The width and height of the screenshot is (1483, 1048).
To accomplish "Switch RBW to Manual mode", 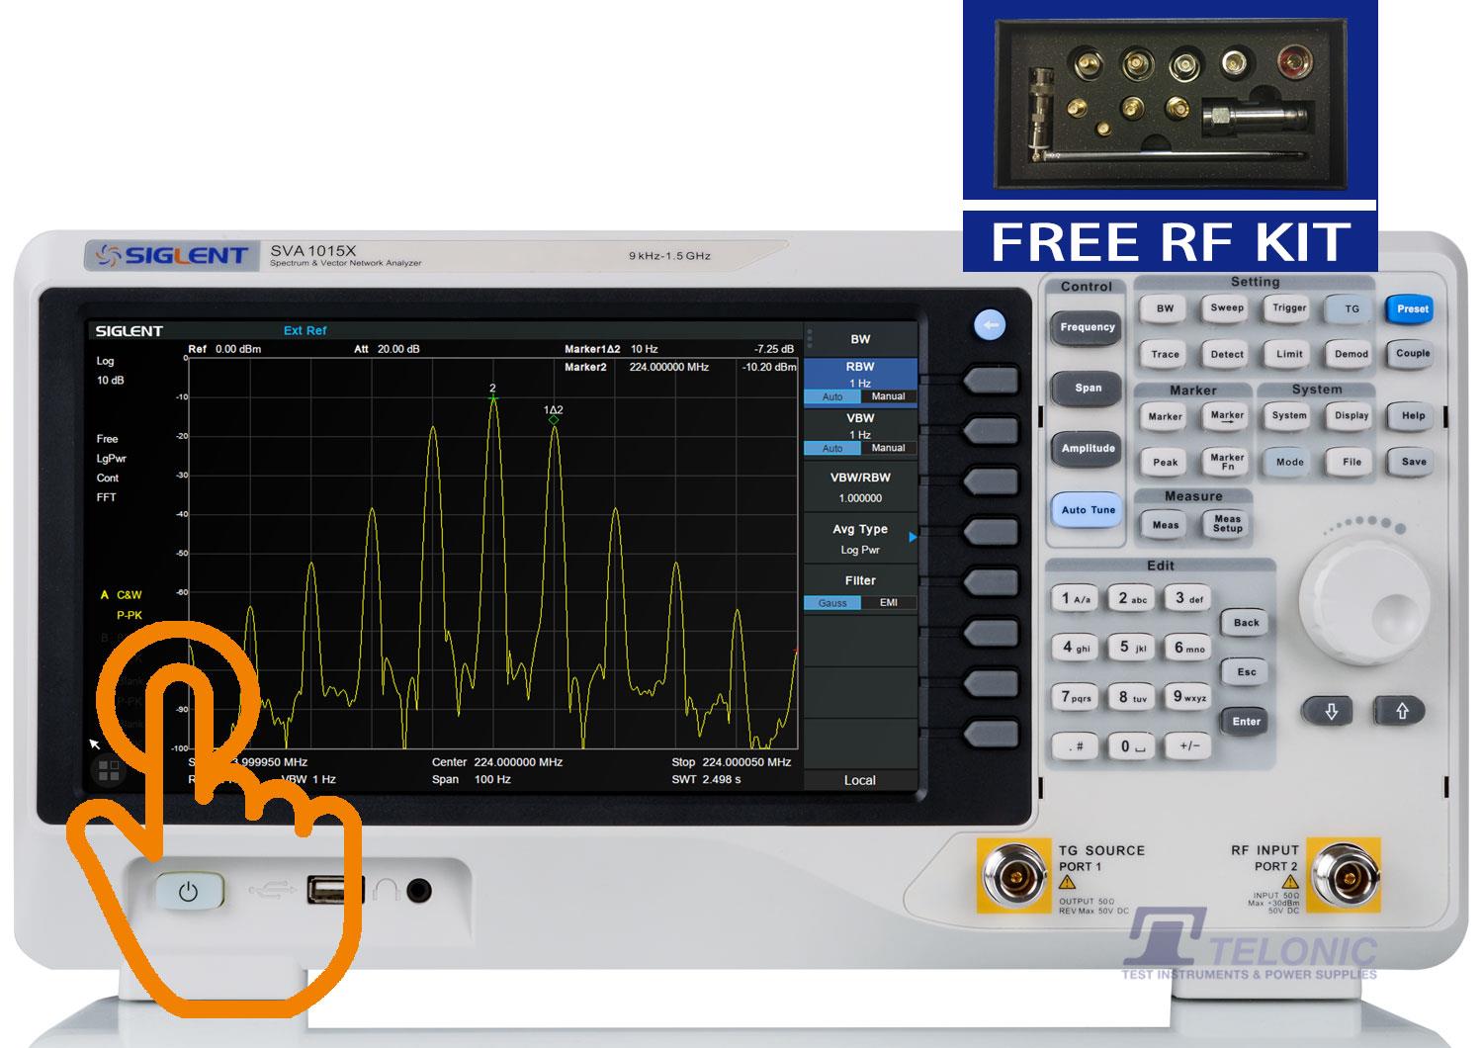I will pyautogui.click(x=888, y=396).
